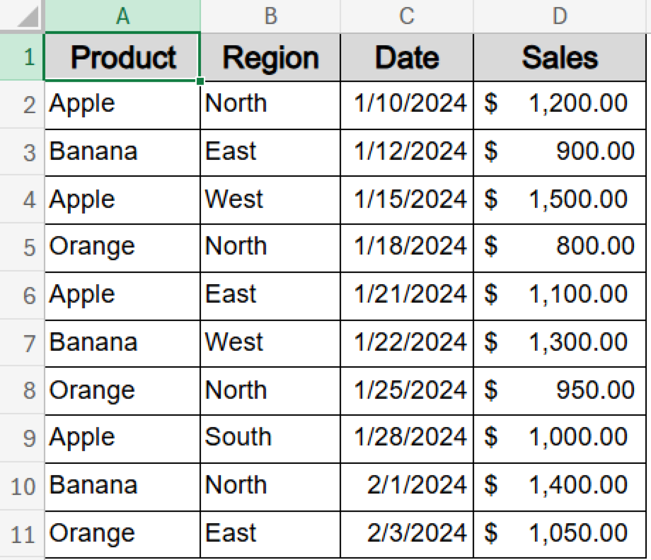Screen dimensions: 651x560
Task: Select the Apple cell in row 2
Action: point(122,104)
